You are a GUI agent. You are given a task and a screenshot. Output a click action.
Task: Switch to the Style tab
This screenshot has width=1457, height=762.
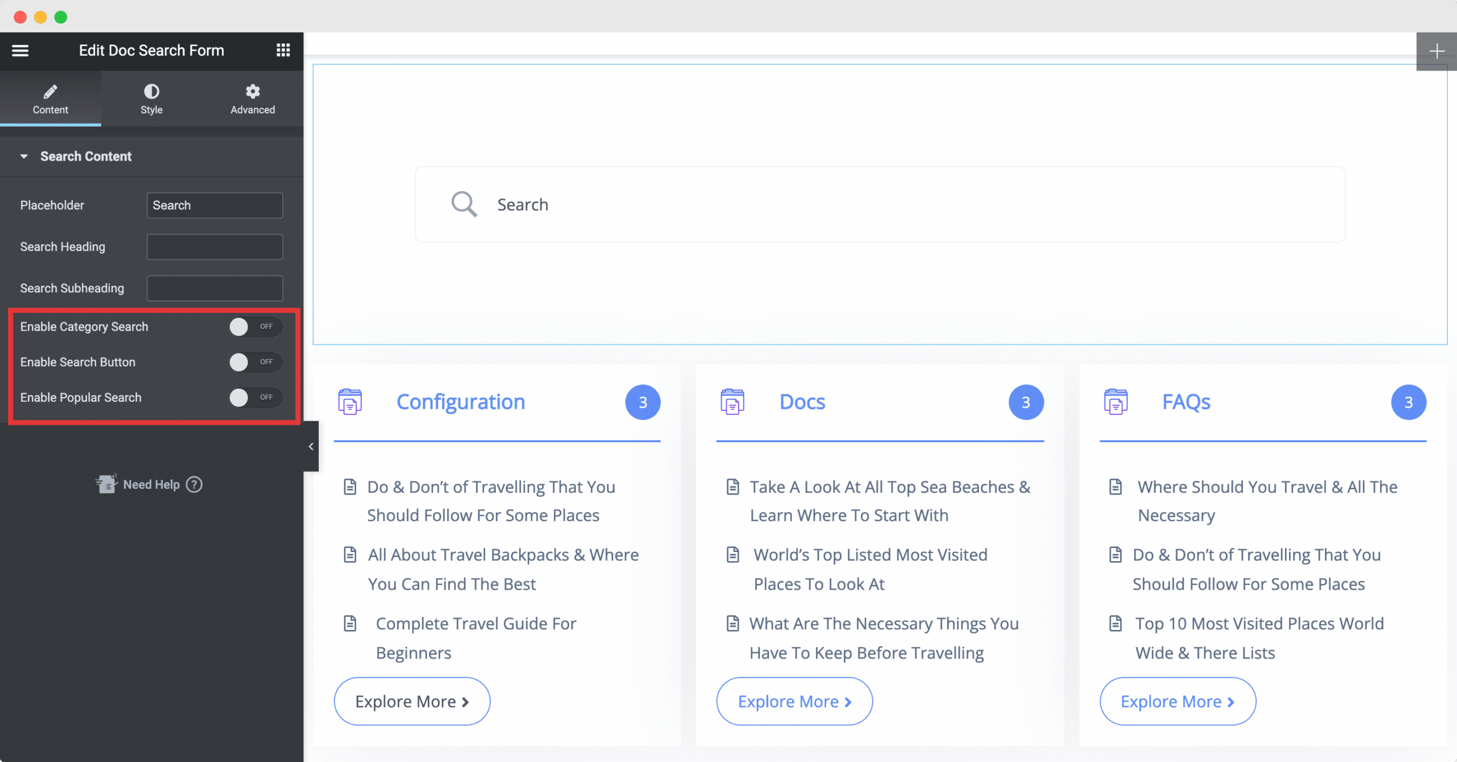(x=151, y=98)
